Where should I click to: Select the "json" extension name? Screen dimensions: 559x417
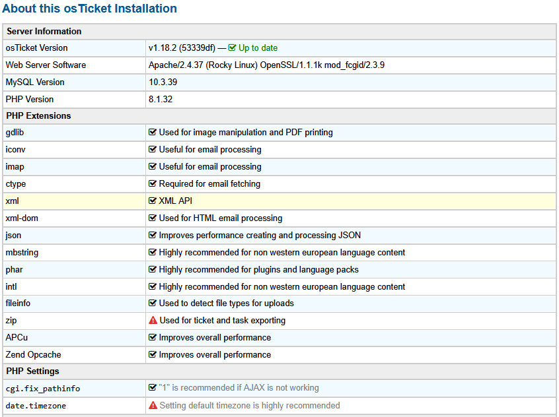(x=13, y=236)
